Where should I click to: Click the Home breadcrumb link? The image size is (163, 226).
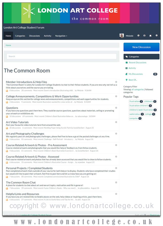(8, 45)
